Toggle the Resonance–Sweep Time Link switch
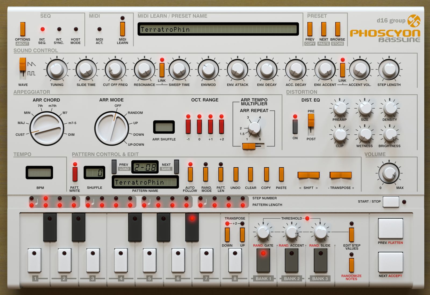The width and height of the screenshot is (430, 295). [162, 70]
